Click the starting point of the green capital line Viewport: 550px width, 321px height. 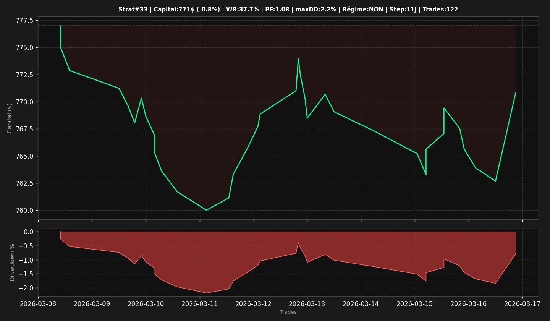point(60,26)
